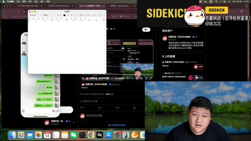The height and width of the screenshot is (141, 251).
Task: Click the picture-in-picture icon on the video
Action: (146, 78)
